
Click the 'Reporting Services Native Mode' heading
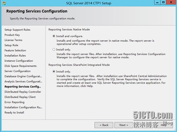pos(69,30)
